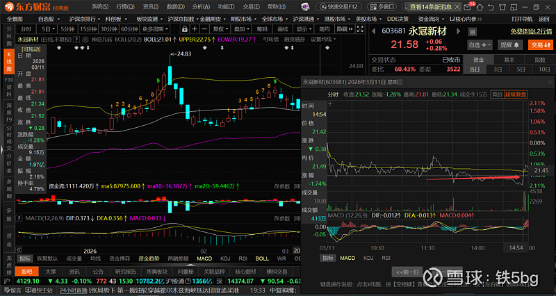
Task: Open the 5日 period dropdown
Action: click(49, 29)
